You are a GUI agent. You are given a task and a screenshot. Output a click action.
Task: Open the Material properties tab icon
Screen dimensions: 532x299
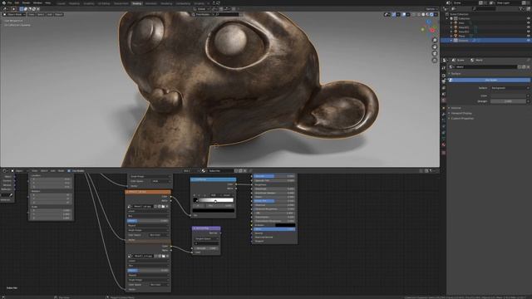[444, 145]
